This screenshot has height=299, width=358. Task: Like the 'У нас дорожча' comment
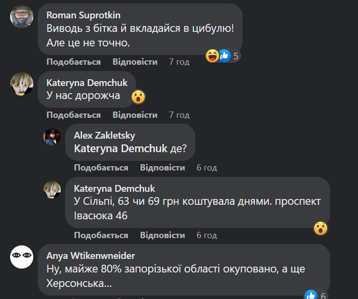(73, 115)
